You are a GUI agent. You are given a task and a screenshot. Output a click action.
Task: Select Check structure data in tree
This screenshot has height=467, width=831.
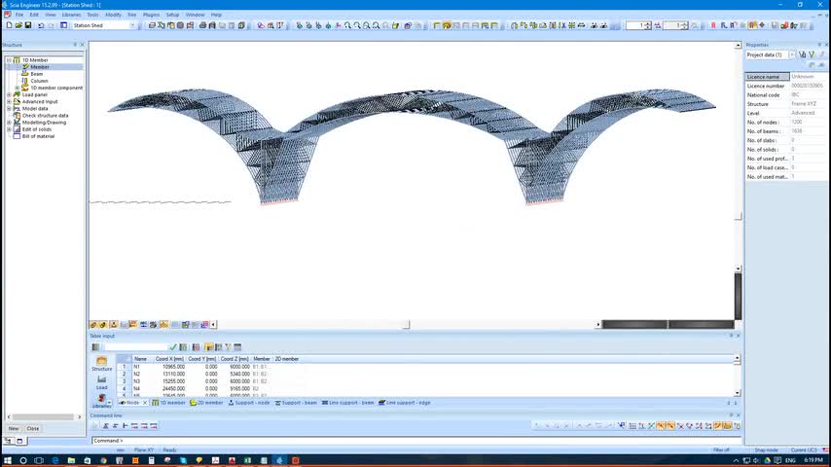pos(45,116)
